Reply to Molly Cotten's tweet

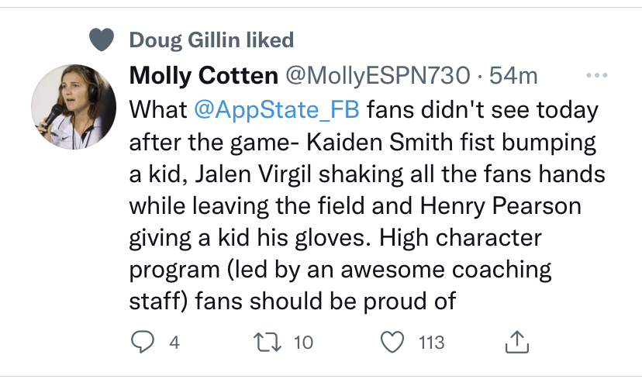pos(141,342)
